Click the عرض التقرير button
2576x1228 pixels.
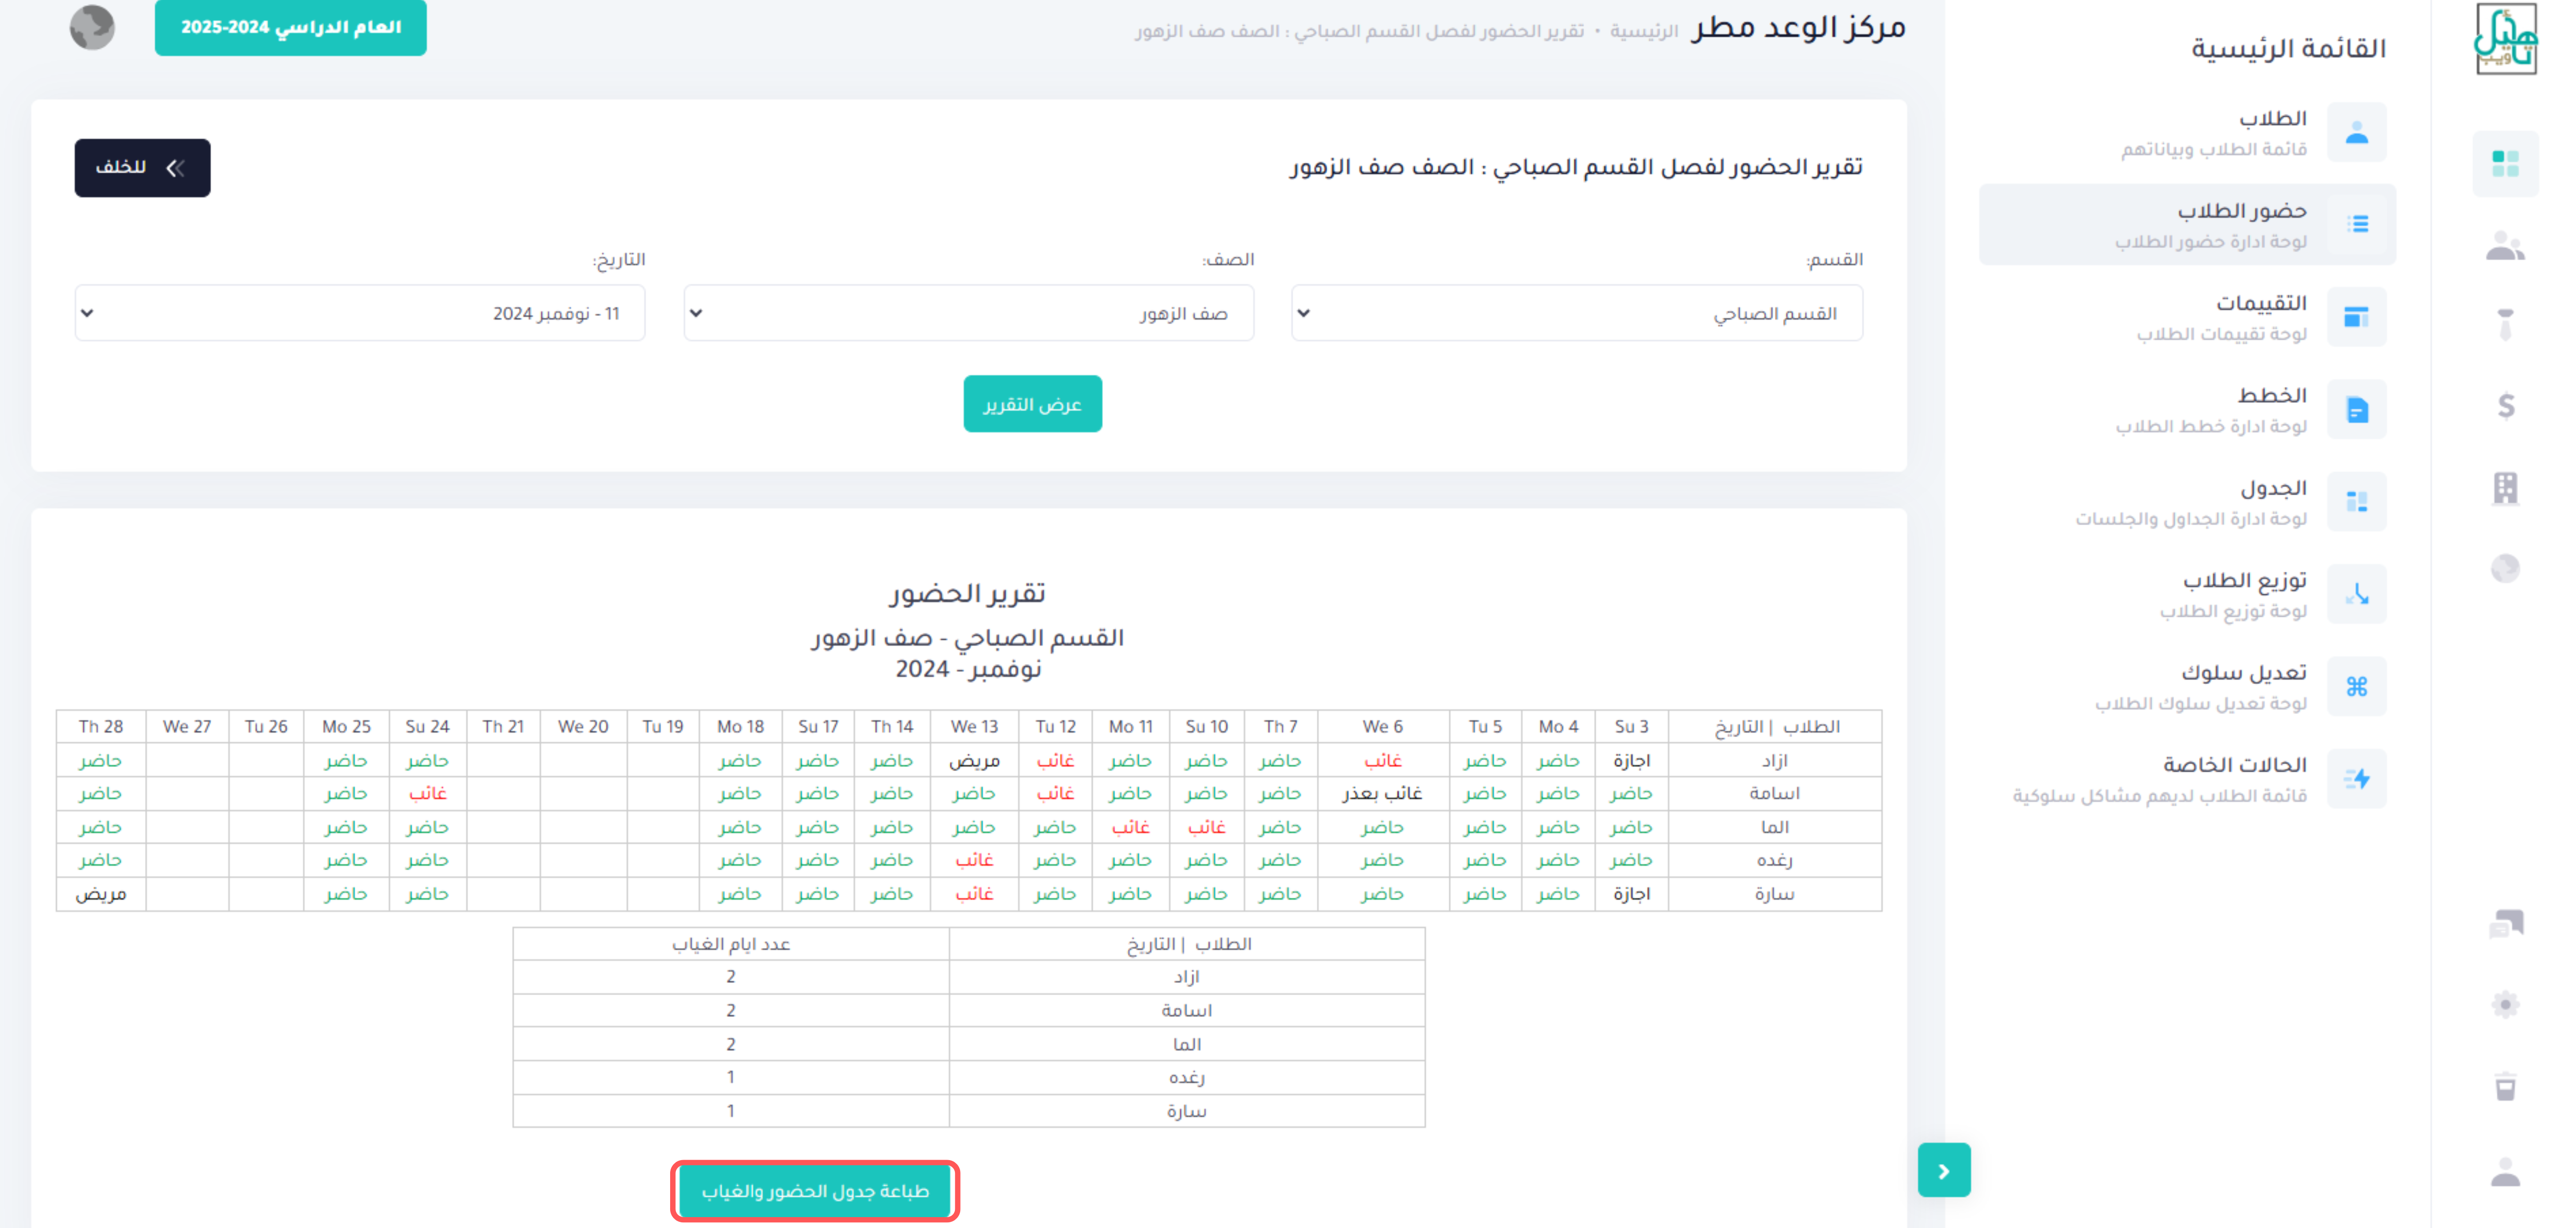pos(1032,404)
